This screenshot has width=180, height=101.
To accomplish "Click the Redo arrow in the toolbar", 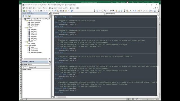I will pyautogui.click(x=47, y=11).
